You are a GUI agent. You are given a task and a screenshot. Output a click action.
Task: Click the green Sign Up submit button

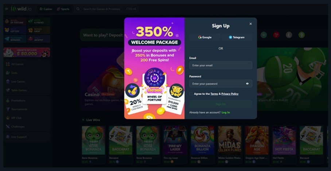tap(221, 104)
